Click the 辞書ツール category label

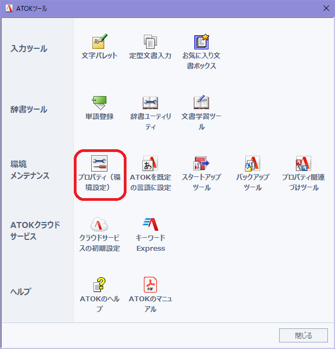[x=29, y=109]
